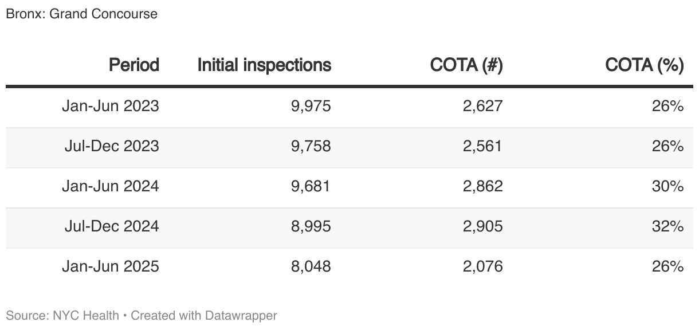
Task: Click the 2,862 COTA count cell
Action: 482,187
